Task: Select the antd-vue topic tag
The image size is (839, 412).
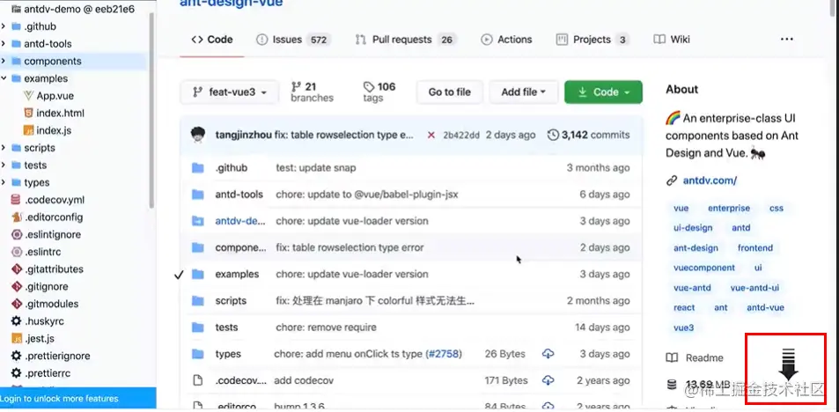Action: [765, 307]
